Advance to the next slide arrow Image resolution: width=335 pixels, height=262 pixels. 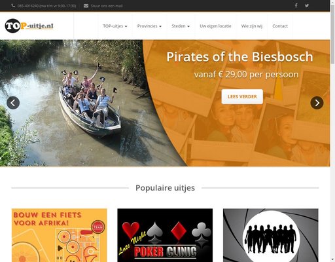(x=317, y=103)
